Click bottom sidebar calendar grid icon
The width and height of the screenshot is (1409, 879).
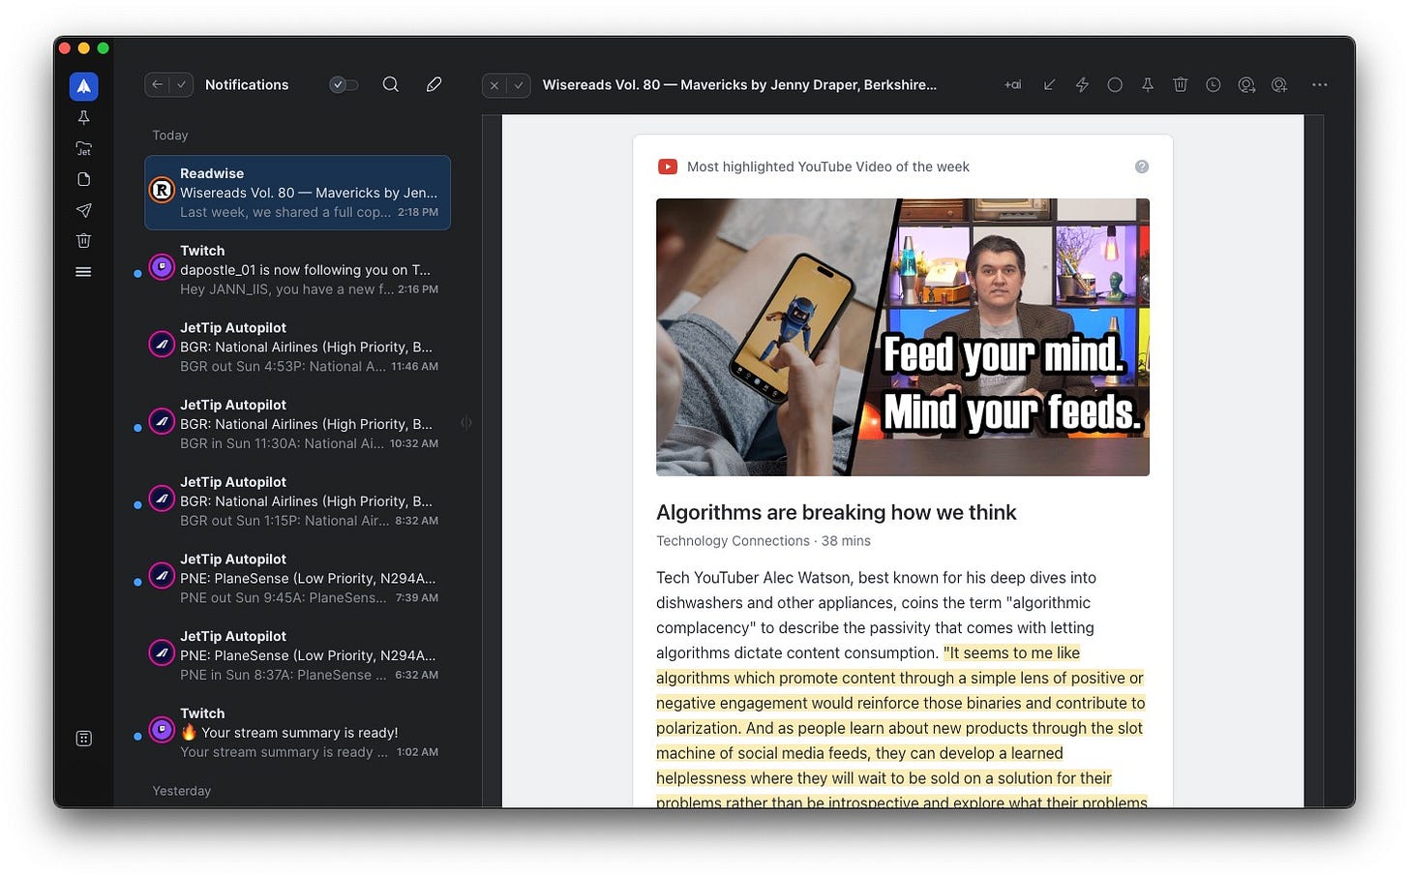pos(84,739)
